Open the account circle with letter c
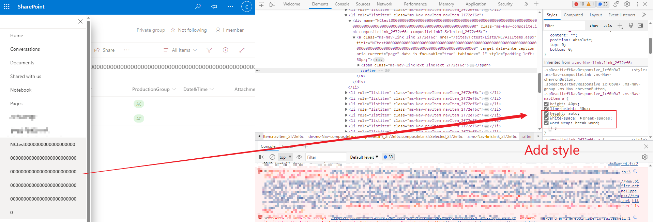The image size is (653, 222). point(246,6)
